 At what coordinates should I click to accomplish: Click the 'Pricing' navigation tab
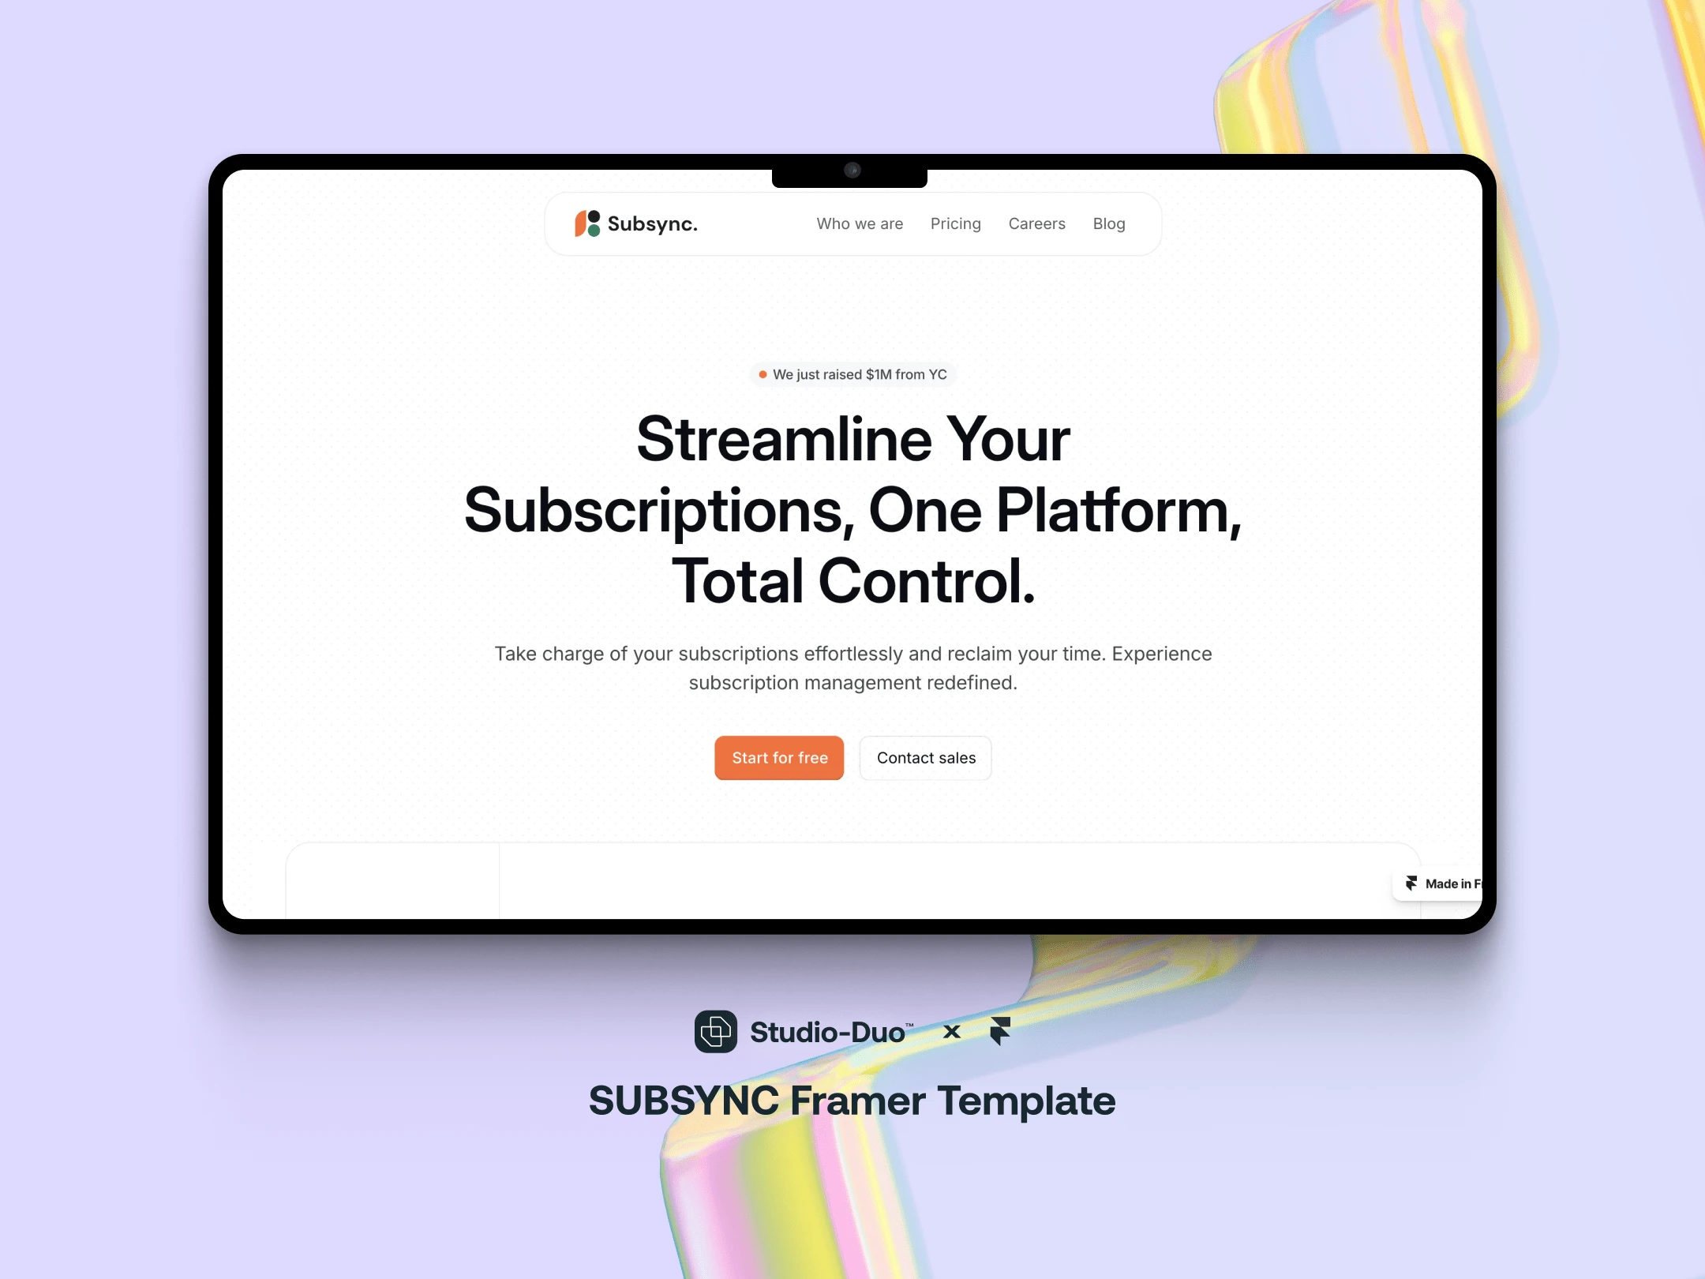coord(954,224)
